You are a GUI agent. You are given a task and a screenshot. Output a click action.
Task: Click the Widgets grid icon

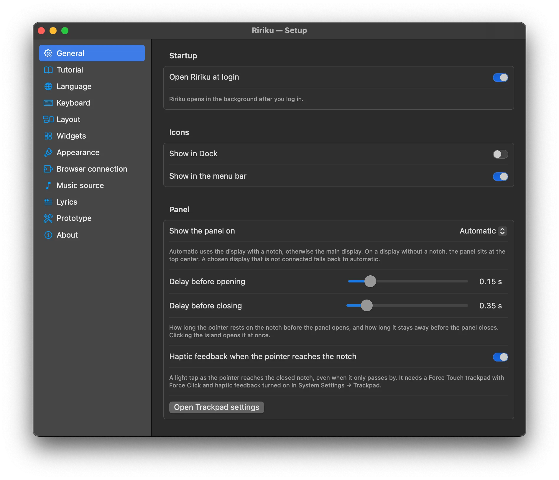tap(48, 136)
